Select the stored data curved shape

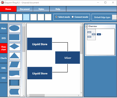[x=15, y=92]
